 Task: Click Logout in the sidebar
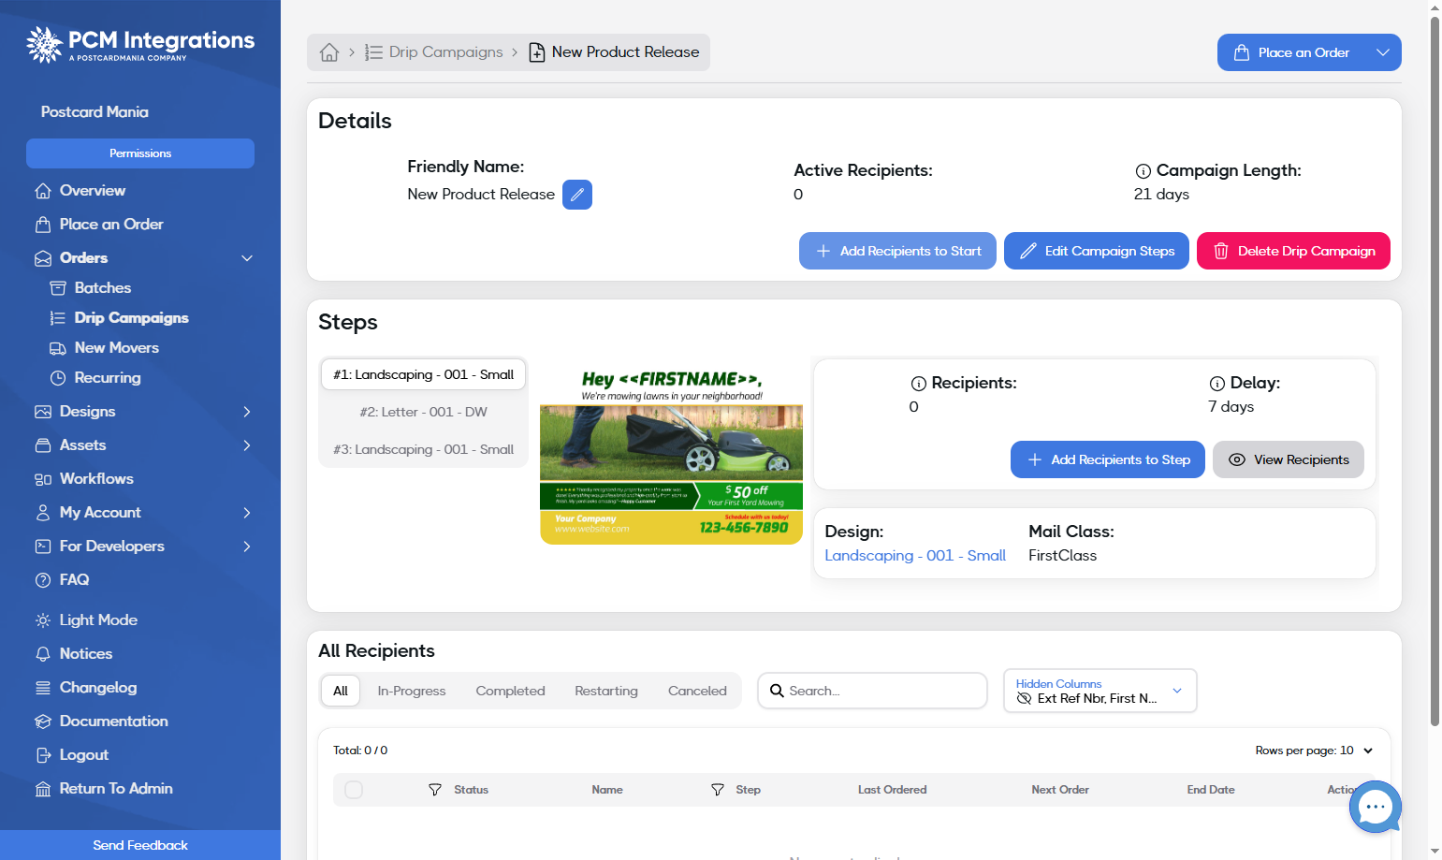point(84,755)
